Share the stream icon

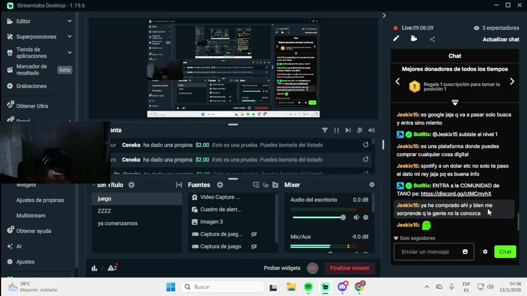tap(432, 39)
